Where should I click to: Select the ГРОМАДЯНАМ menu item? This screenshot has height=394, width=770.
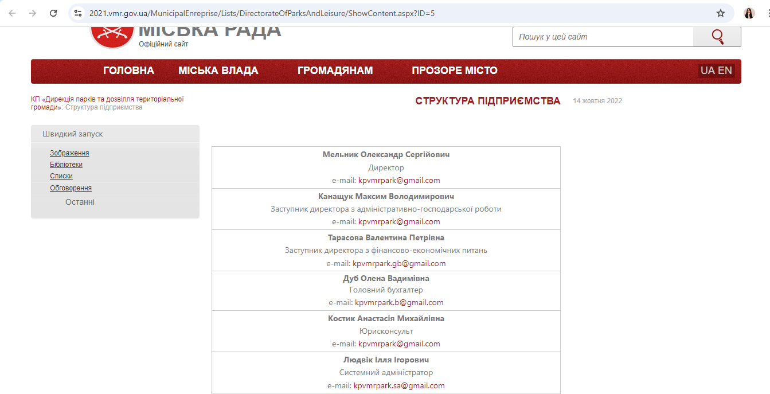click(x=335, y=71)
